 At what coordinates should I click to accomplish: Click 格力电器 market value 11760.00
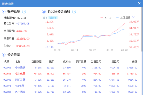[x=132, y=74]
